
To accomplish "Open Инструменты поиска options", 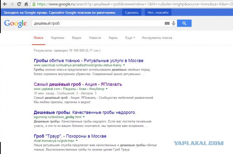I will click(157, 38).
